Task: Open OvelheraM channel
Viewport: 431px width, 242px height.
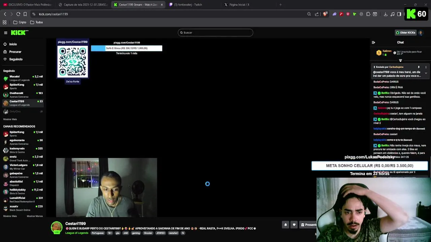Action: point(23,95)
